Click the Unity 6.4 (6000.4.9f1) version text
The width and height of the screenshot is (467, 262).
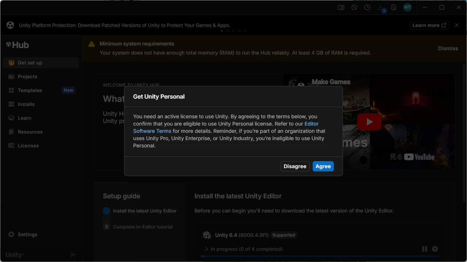click(x=242, y=235)
